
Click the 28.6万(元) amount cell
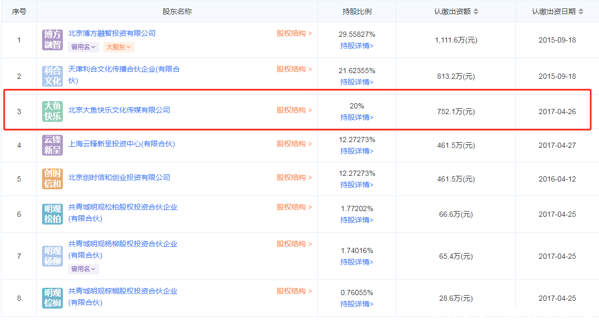[x=456, y=298]
